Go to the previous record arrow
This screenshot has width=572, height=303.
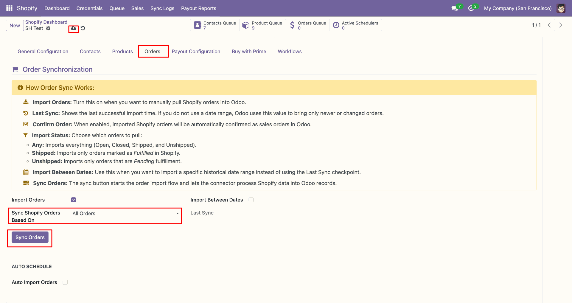(x=549, y=25)
